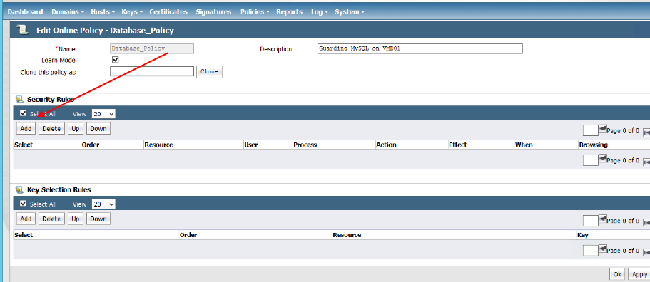Go to the Dashboard menu item
Screen dimensions: 650x282
click(25, 11)
